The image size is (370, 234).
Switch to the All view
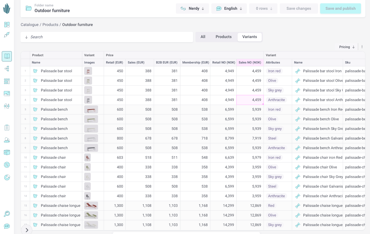click(203, 37)
